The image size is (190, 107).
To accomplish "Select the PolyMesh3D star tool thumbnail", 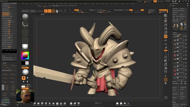I will (x=185, y=24).
